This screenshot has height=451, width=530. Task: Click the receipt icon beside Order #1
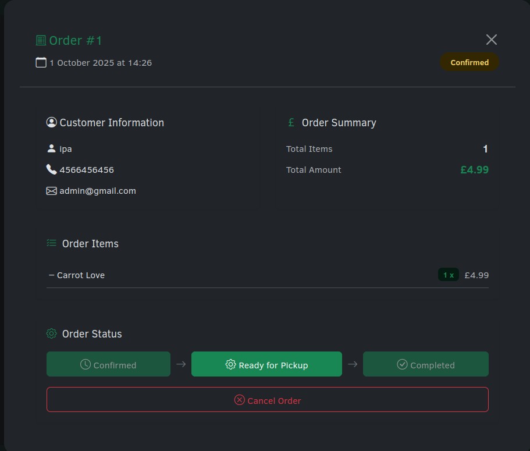tap(41, 40)
